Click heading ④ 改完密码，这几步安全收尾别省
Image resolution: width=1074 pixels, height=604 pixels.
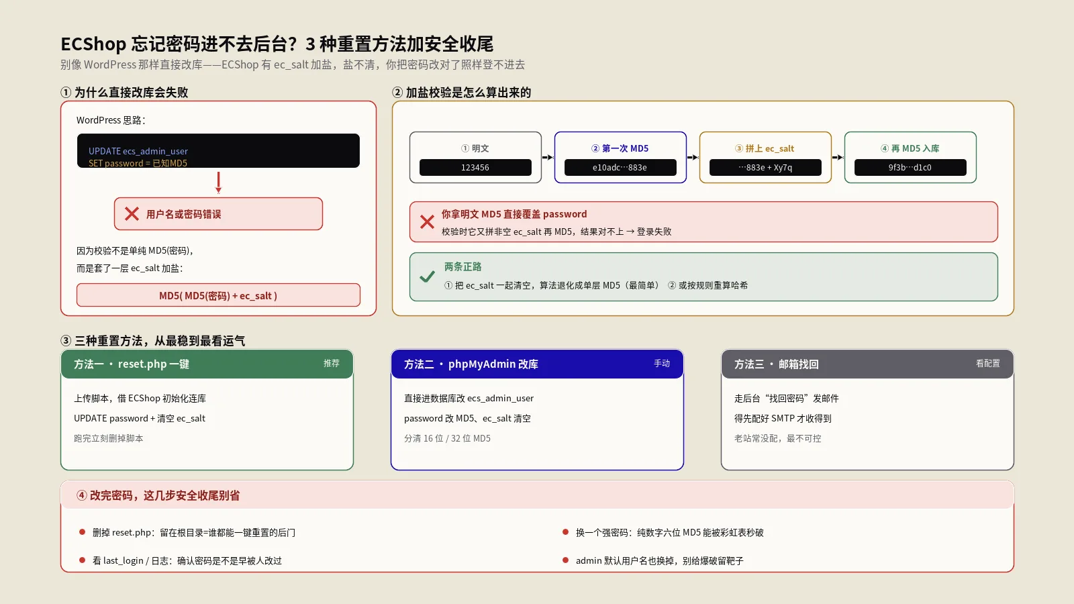tap(158, 495)
